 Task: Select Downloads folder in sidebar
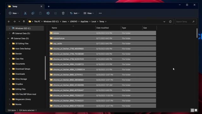[20, 74]
